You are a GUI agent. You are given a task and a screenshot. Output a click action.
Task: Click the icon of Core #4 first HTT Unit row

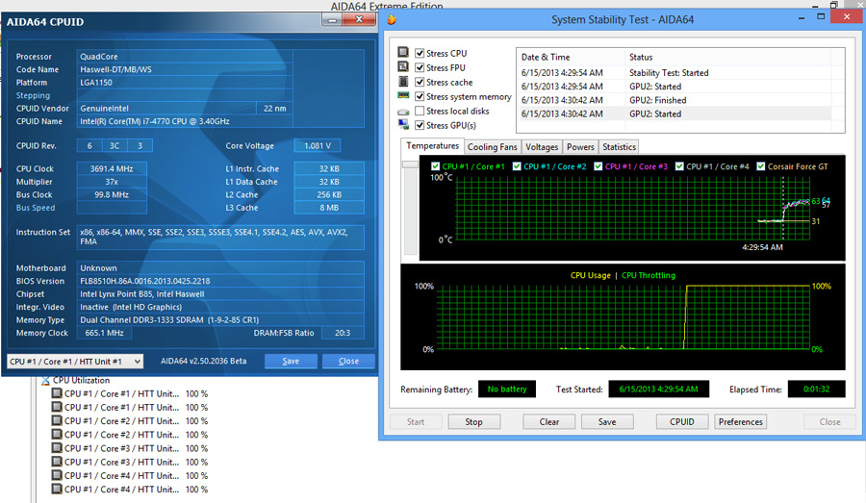click(x=57, y=475)
